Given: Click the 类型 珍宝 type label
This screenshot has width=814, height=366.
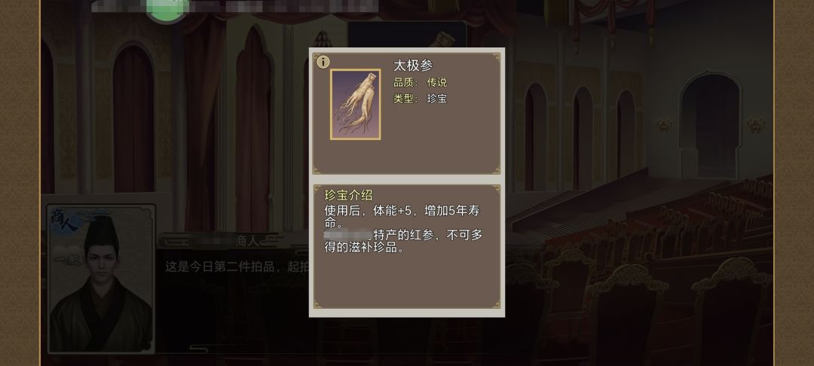Looking at the screenshot, I should [420, 99].
